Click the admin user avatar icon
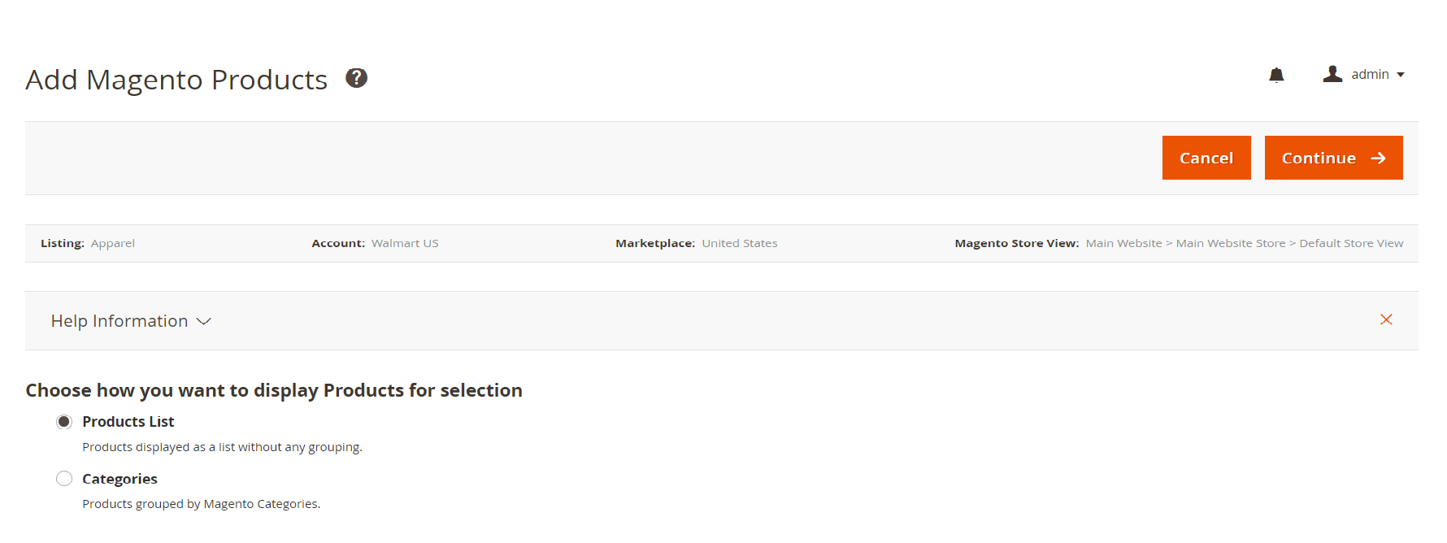The image size is (1447, 543). pyautogui.click(x=1332, y=74)
